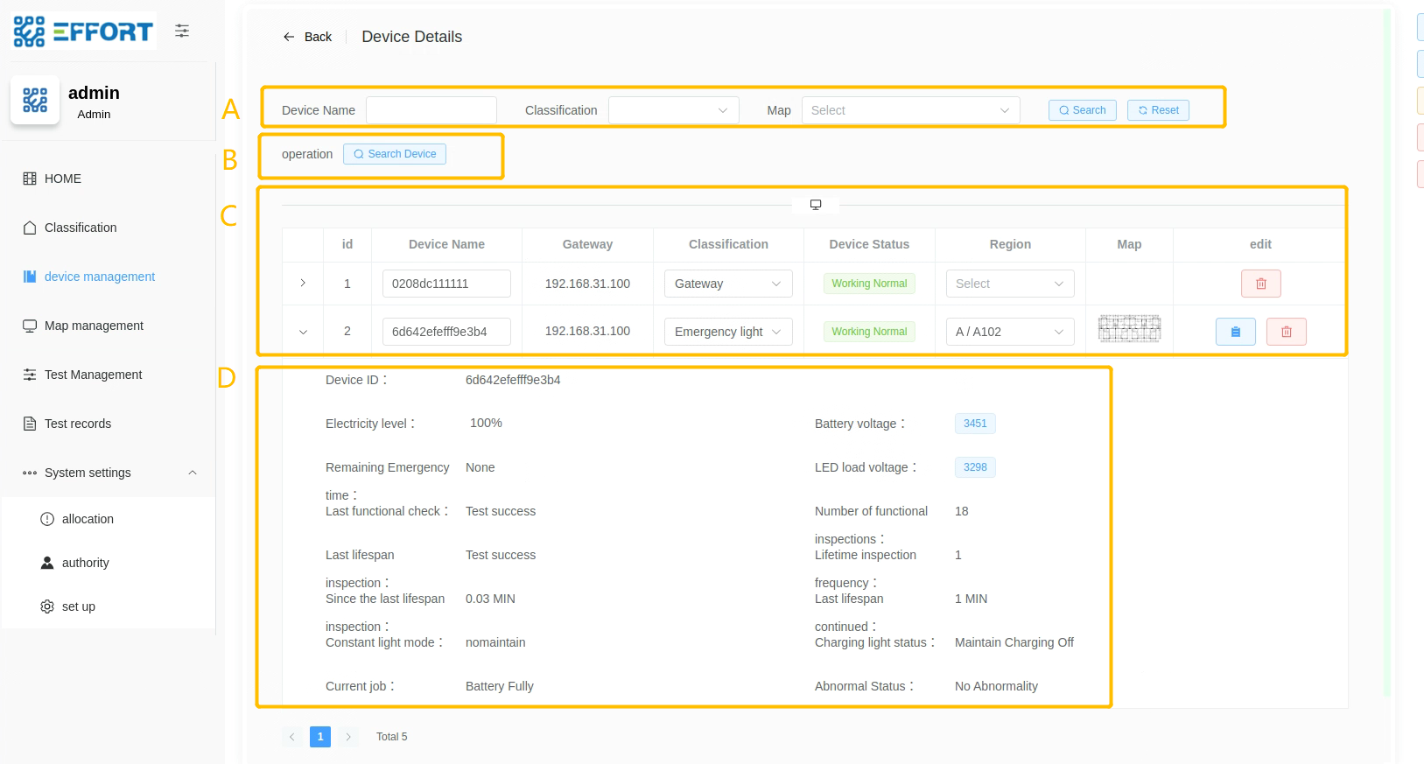
Task: Expand row 1 device details
Action: pos(303,284)
